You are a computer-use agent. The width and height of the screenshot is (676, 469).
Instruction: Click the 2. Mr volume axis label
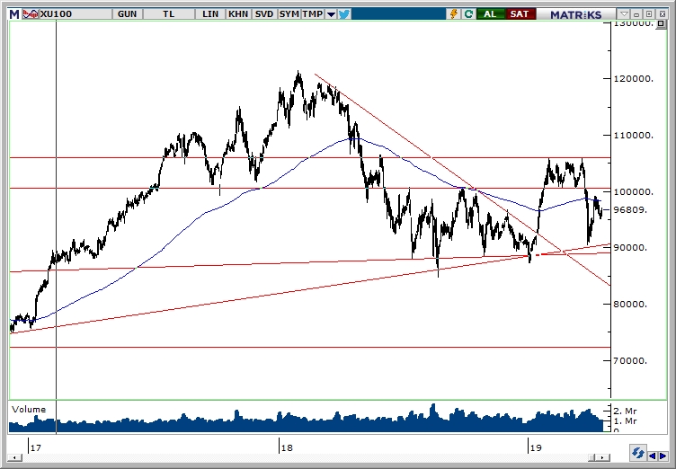tap(626, 411)
